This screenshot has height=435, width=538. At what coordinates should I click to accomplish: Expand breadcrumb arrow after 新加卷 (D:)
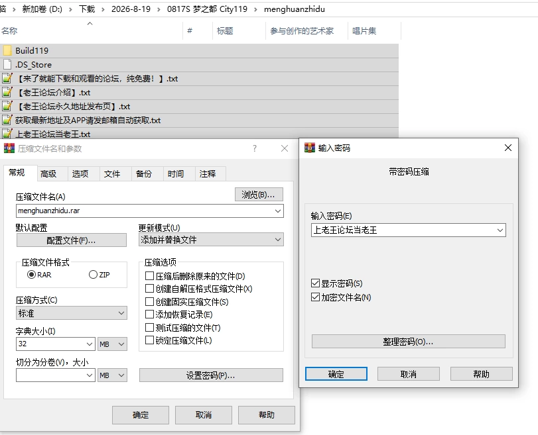click(x=70, y=9)
